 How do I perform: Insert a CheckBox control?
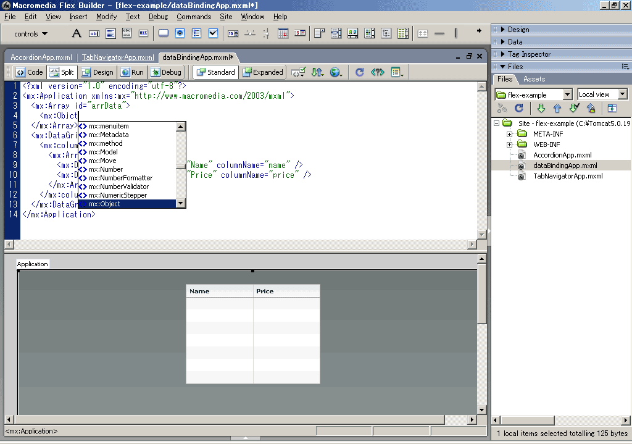click(213, 33)
